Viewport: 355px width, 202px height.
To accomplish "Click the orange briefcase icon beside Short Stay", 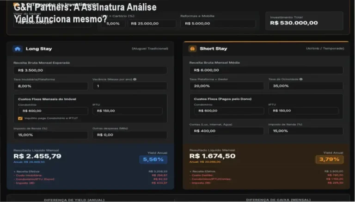I will (x=192, y=49).
